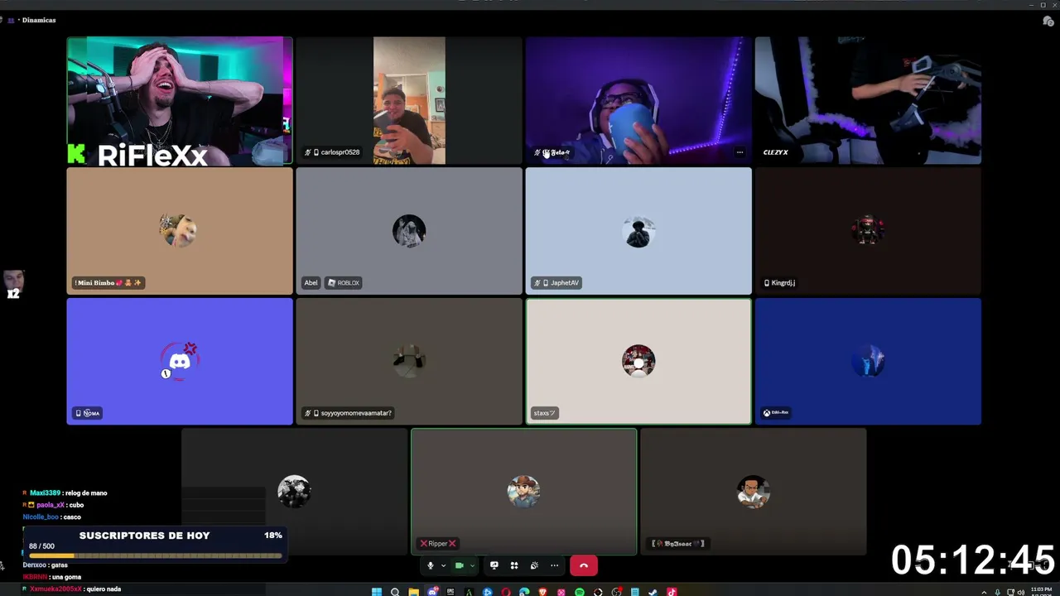Click the Dinamicas channel name

(x=39, y=20)
